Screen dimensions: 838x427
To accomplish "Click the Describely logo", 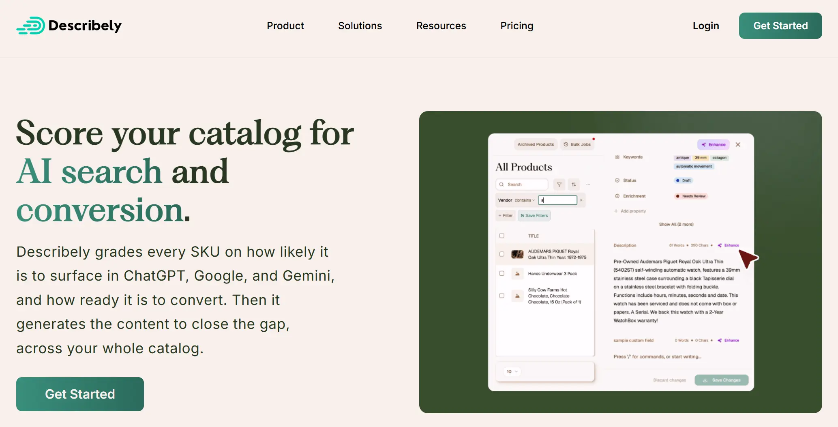I will 69,26.
